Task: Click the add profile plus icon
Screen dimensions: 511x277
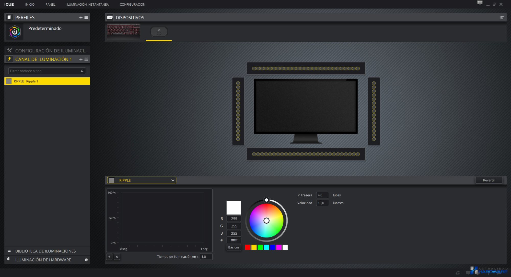Action: (81, 17)
